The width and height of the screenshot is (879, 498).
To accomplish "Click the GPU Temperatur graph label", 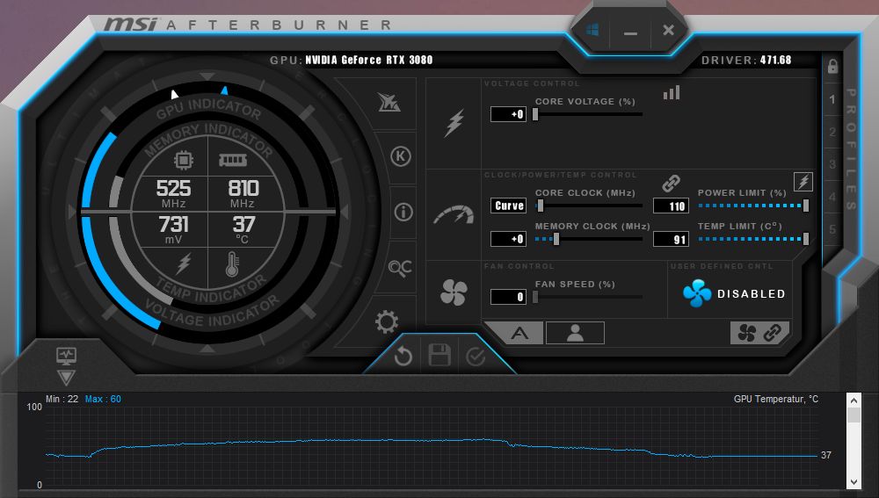I will [776, 399].
